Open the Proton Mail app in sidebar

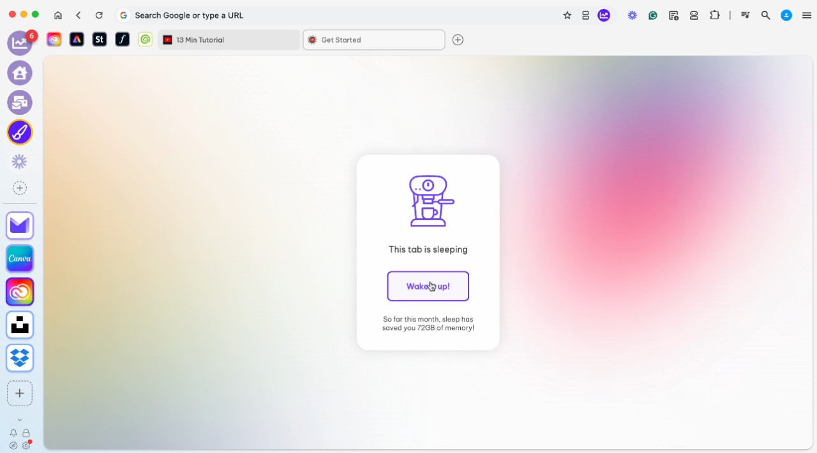(20, 225)
